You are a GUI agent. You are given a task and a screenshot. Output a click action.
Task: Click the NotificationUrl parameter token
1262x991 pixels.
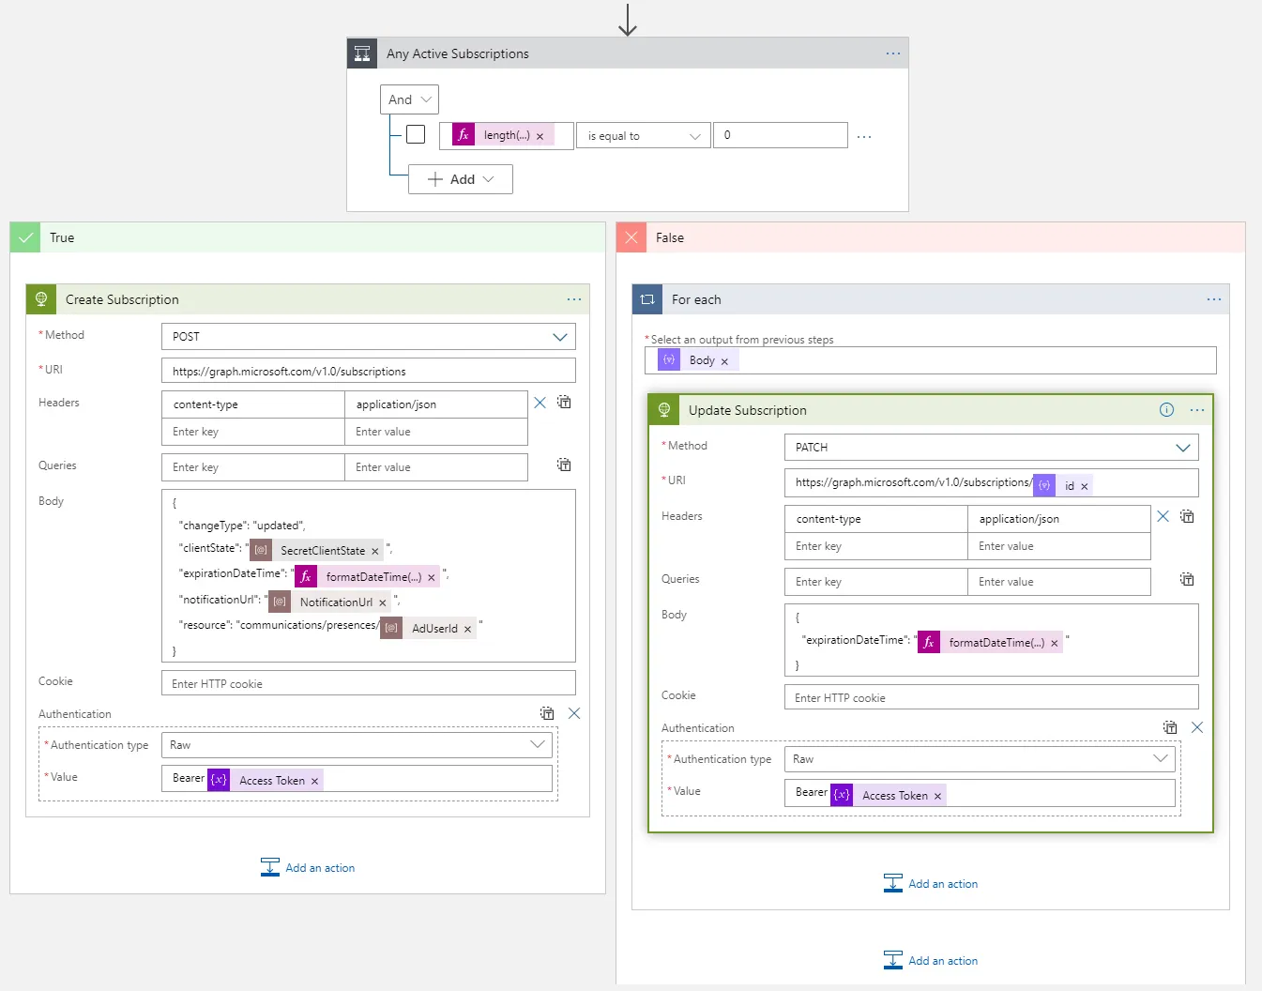[329, 602]
